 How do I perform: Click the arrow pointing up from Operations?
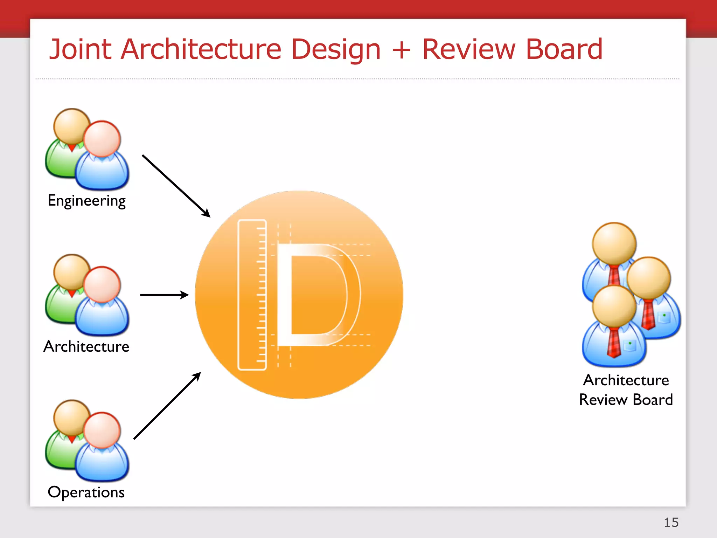coord(167,406)
